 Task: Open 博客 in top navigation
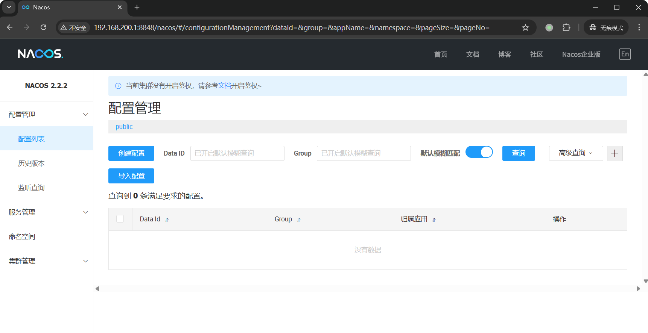[x=505, y=54]
